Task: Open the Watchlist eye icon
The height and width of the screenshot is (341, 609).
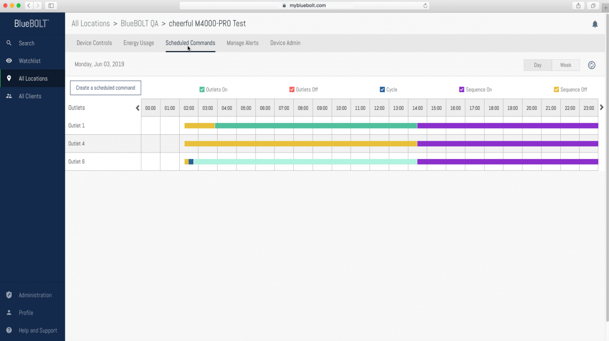Action: coord(9,61)
